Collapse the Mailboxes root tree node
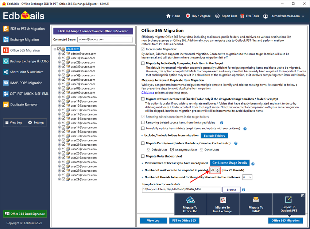 click(x=55, y=49)
